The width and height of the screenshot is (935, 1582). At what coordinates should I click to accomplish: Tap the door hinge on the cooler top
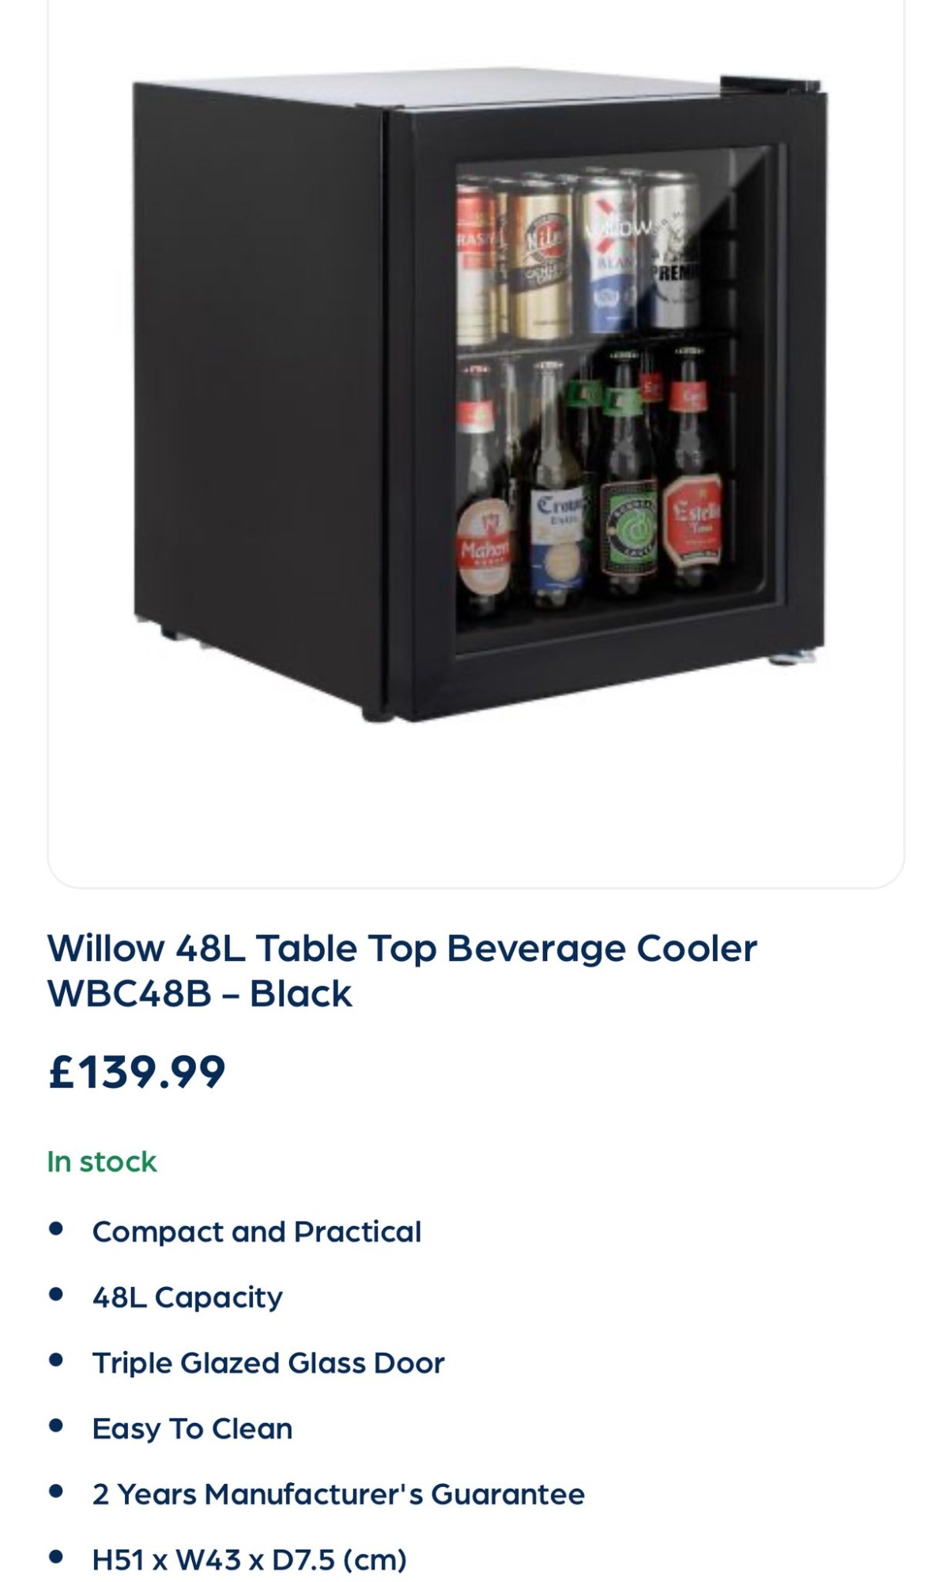[770, 83]
